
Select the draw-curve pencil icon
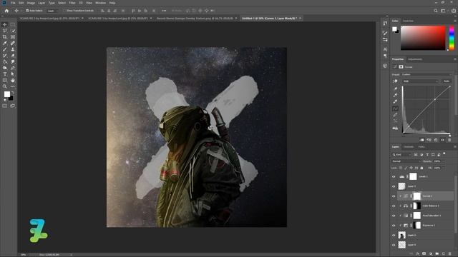[x=395, y=115]
